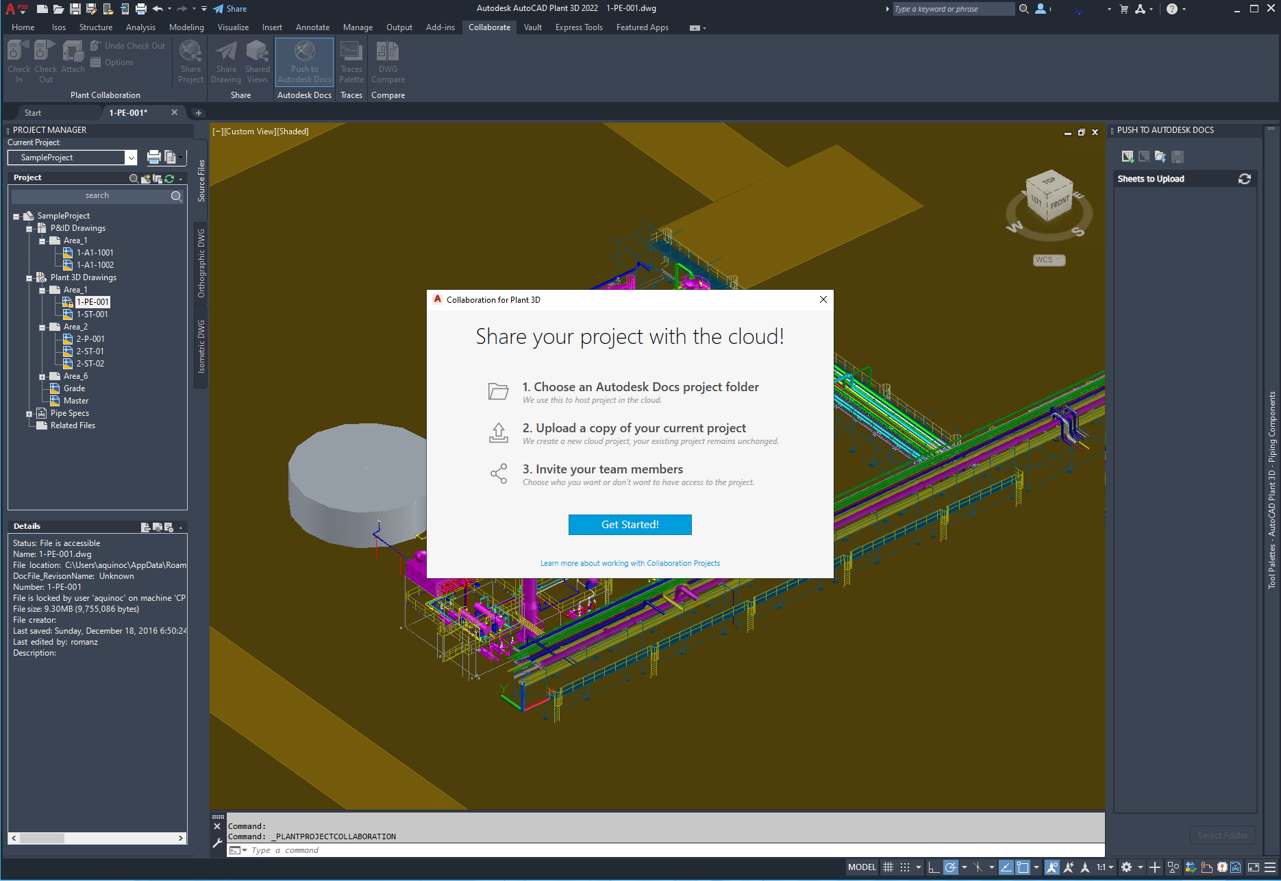Open the WCS dropdown under ViewCube
Viewport: 1281px width, 881px height.
[x=1049, y=260]
